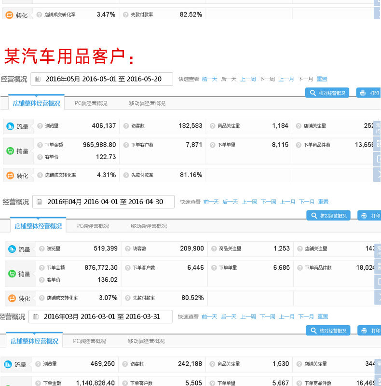Click 下一周 link beside the 2016年04月 range

pos(269,202)
